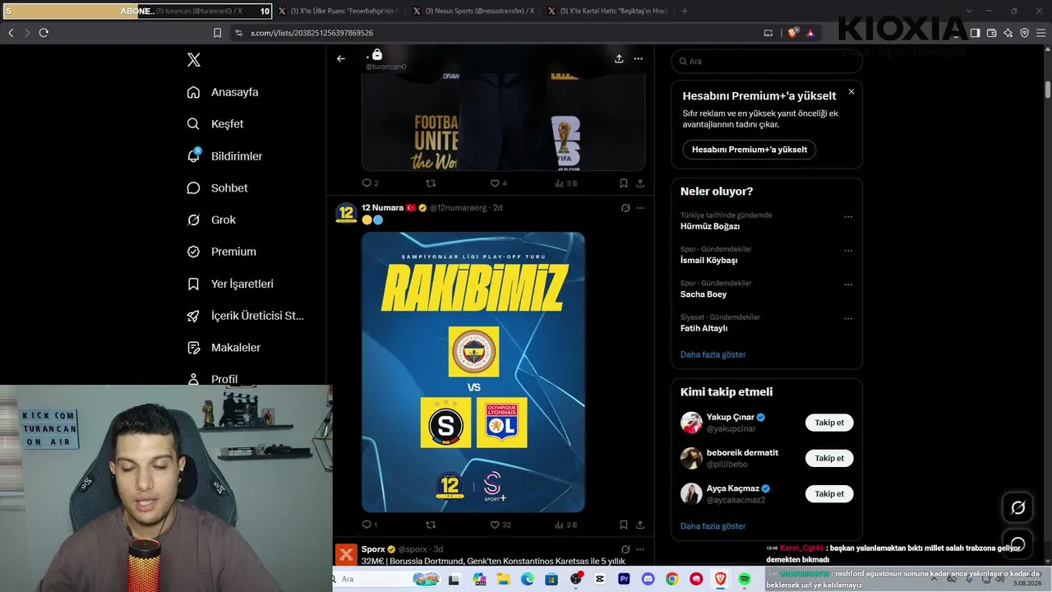1052x592 pixels.
Task: Open Brave Shields icon in address bar
Action: tap(792, 33)
